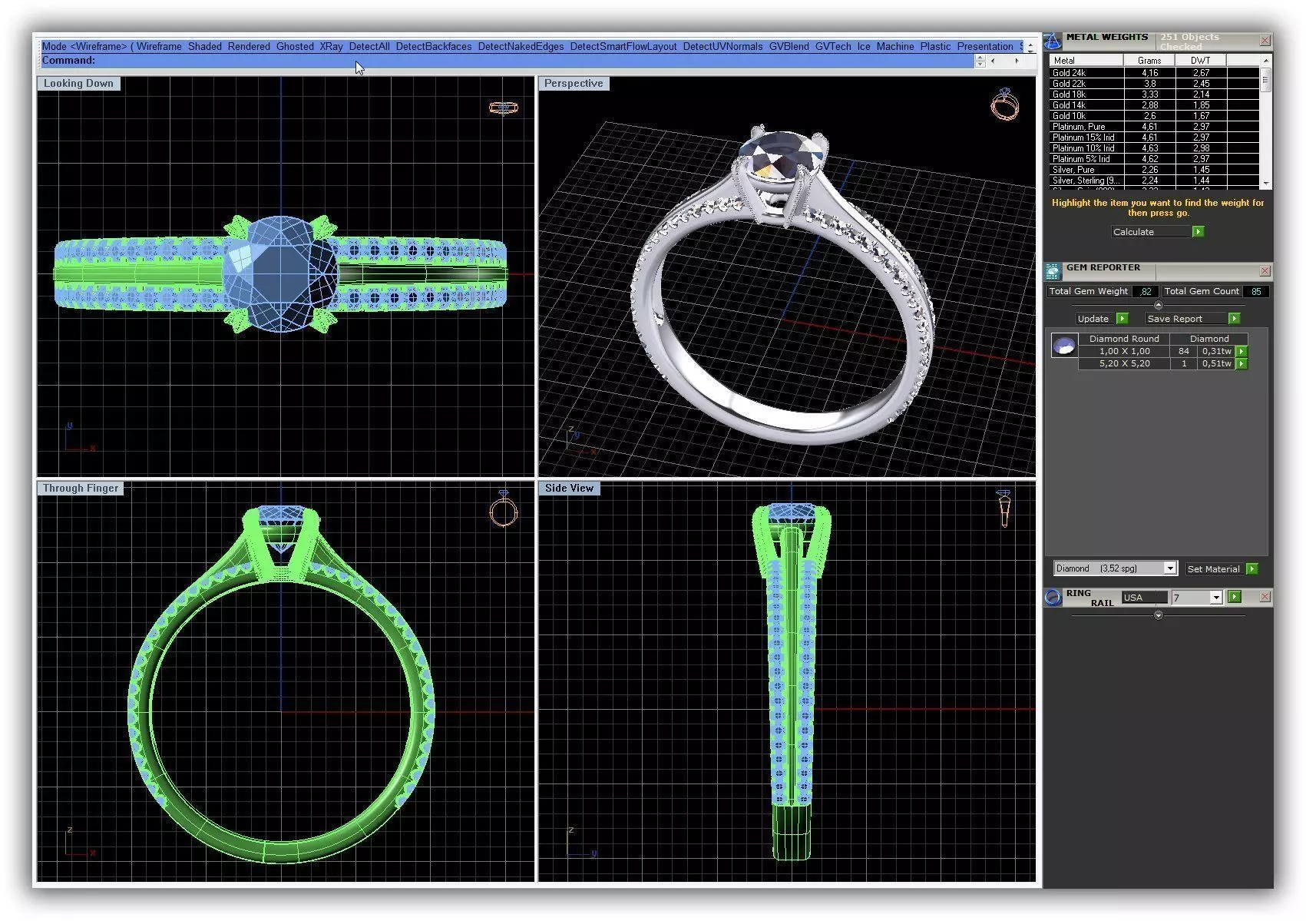The height and width of the screenshot is (921, 1306).
Task: Click the Metal Weights scrollbar thumb
Action: click(1265, 79)
